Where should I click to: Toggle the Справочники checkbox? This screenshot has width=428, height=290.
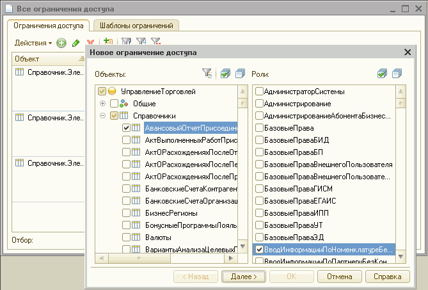point(114,116)
